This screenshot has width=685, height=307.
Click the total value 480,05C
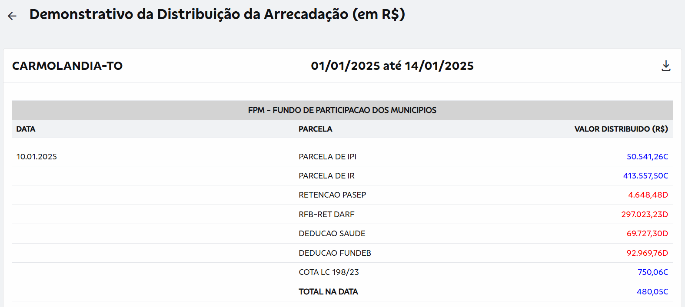pos(652,292)
